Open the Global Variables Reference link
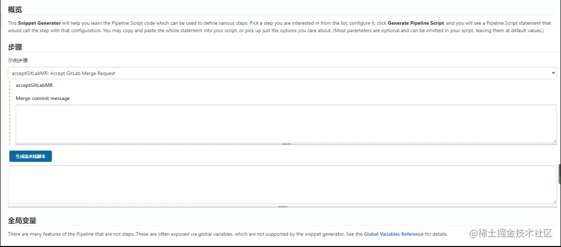Viewport: 561px width, 247px height. tap(394, 234)
